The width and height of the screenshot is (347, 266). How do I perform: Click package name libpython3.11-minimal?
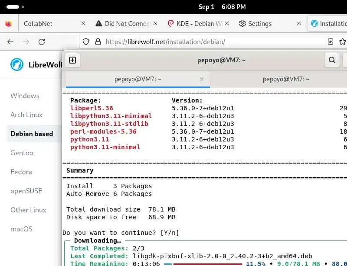111,116
